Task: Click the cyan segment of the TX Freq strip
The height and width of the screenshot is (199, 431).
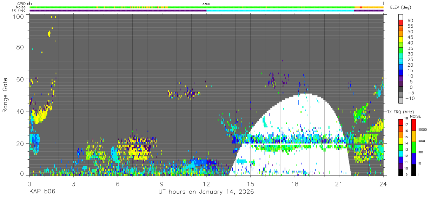Action: pyautogui.click(x=280, y=11)
